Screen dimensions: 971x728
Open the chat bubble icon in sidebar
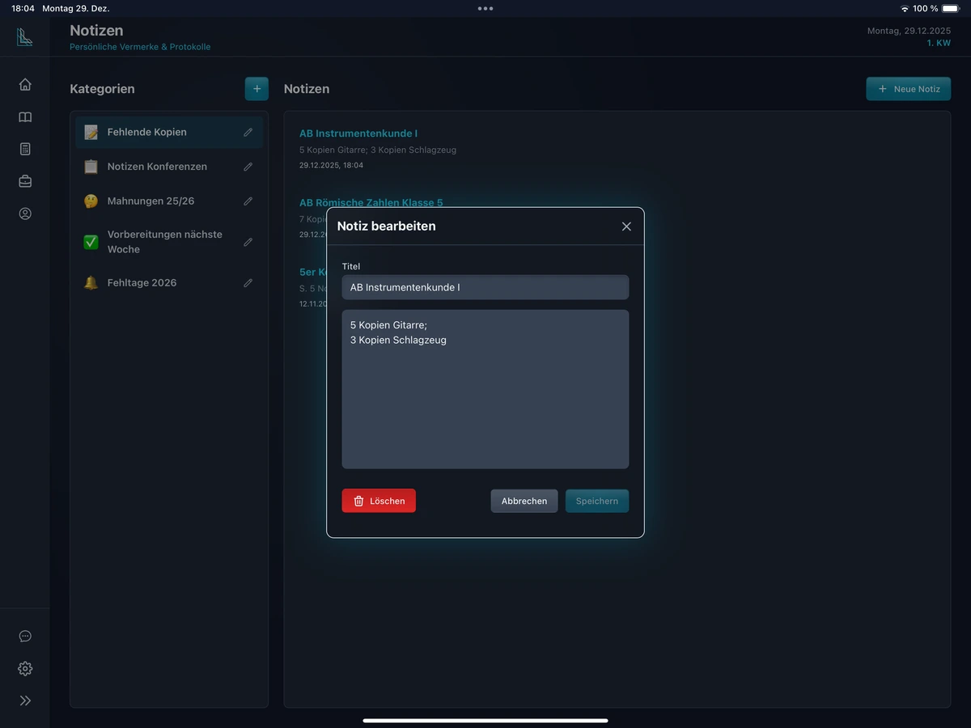25,637
